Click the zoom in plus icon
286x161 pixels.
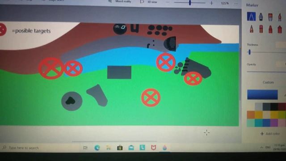pos(211,3)
